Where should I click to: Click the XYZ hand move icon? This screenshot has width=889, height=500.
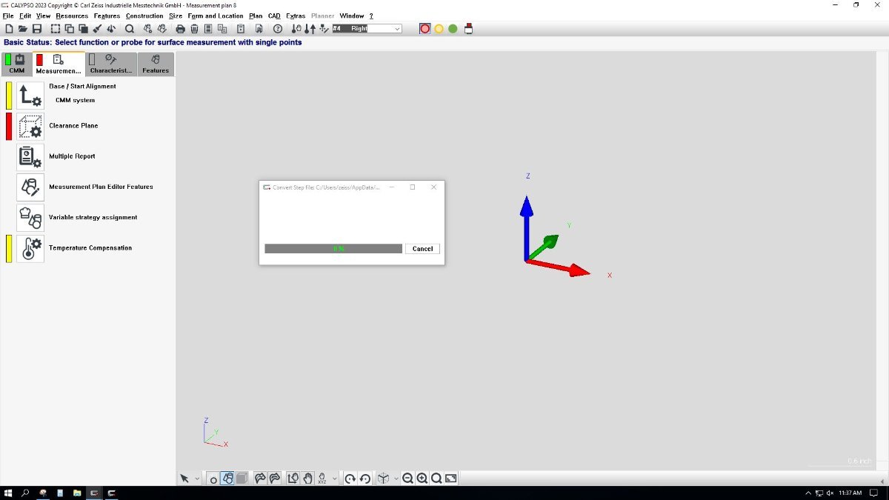(322, 479)
